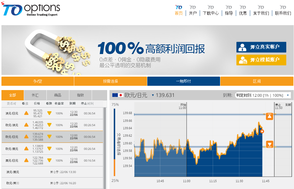Select the 澳元/美元 row
This screenshot has height=189, width=294.
pos(52,172)
